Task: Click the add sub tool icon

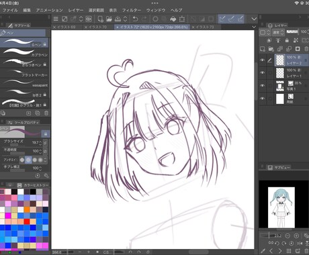Action: coord(29,113)
